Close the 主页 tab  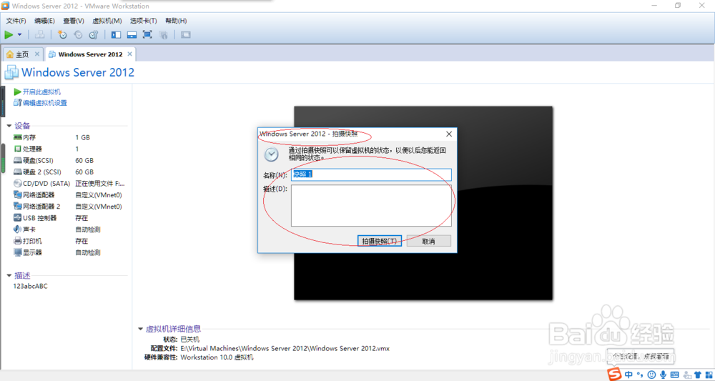tap(37, 54)
